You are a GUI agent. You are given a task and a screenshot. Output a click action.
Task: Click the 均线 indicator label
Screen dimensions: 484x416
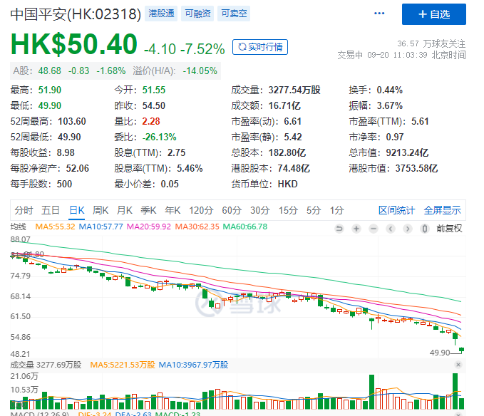19,228
